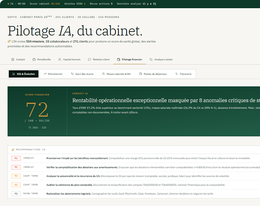Viewport: 260px width, 206px height.
Task: Open the Prévisionnel sub-tab
Action: coord(53,74)
